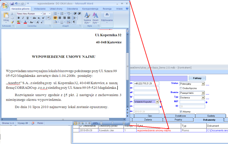The width and height of the screenshot is (228, 144).
Task: Open Zmień style options
Action: click(x=95, y=18)
